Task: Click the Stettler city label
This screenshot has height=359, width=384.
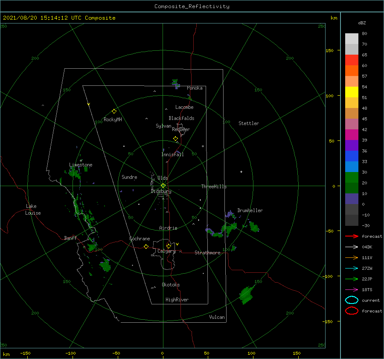Action: coord(249,123)
